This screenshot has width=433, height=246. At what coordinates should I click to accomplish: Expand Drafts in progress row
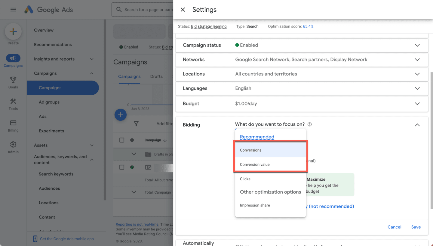134,154
